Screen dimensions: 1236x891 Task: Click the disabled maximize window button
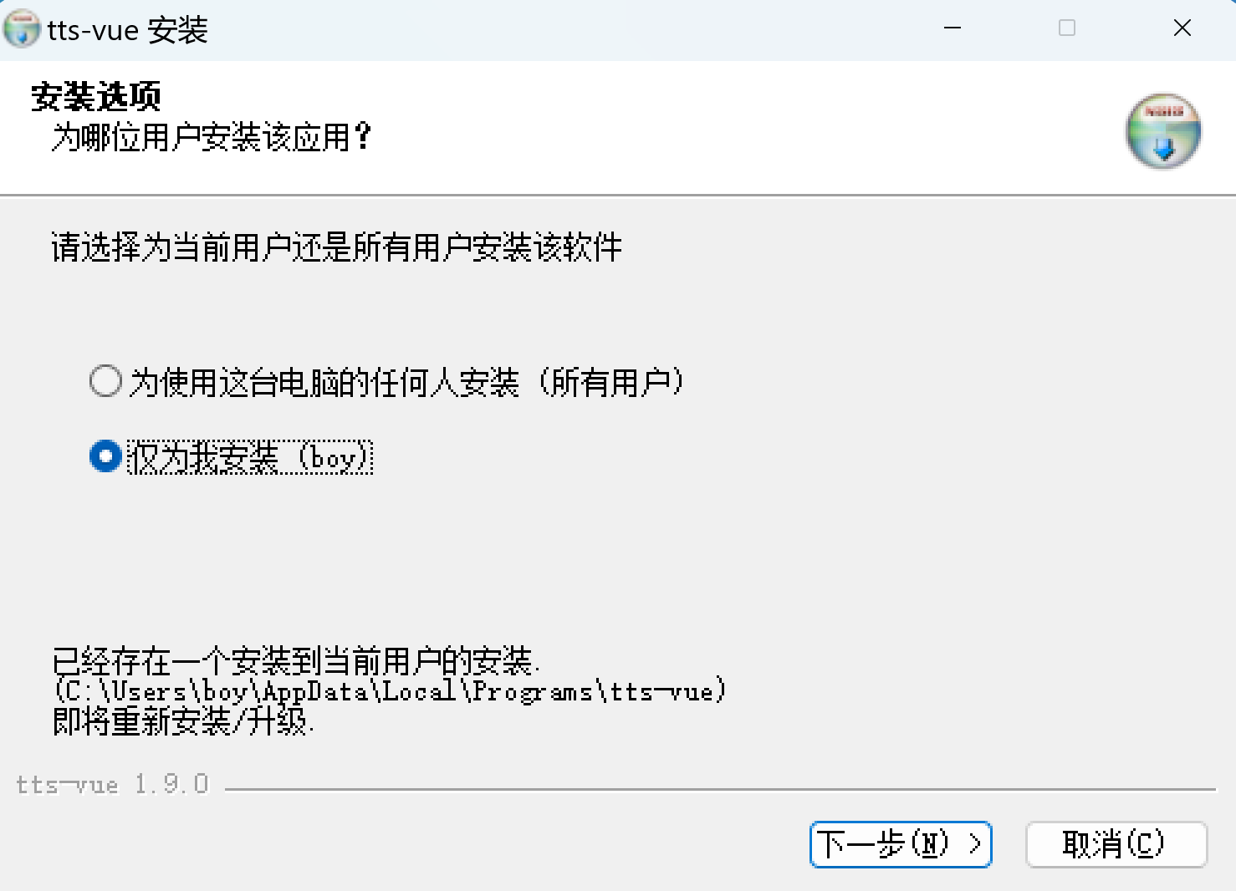[x=1067, y=28]
